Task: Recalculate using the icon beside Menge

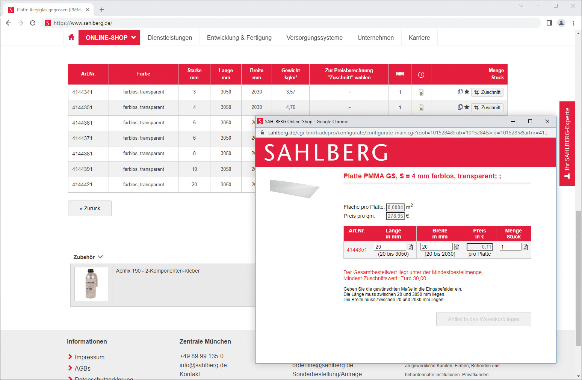Action: pyautogui.click(x=525, y=247)
